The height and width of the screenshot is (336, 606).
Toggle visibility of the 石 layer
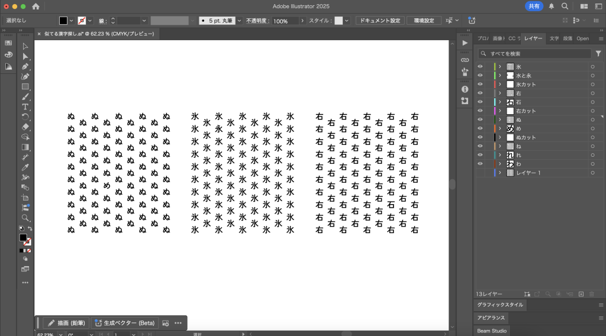[480, 102]
